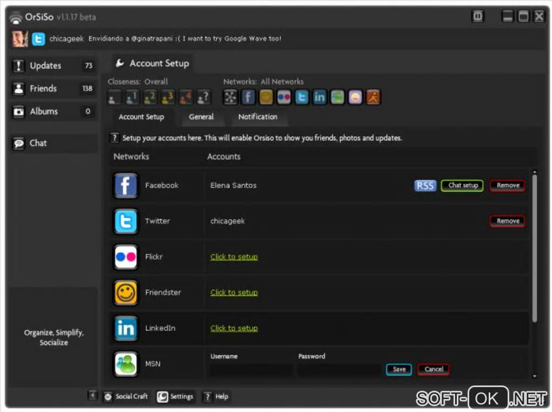Click the accounts list scrollbar thumb
Screen dimensions: 552x412
coord(534,248)
